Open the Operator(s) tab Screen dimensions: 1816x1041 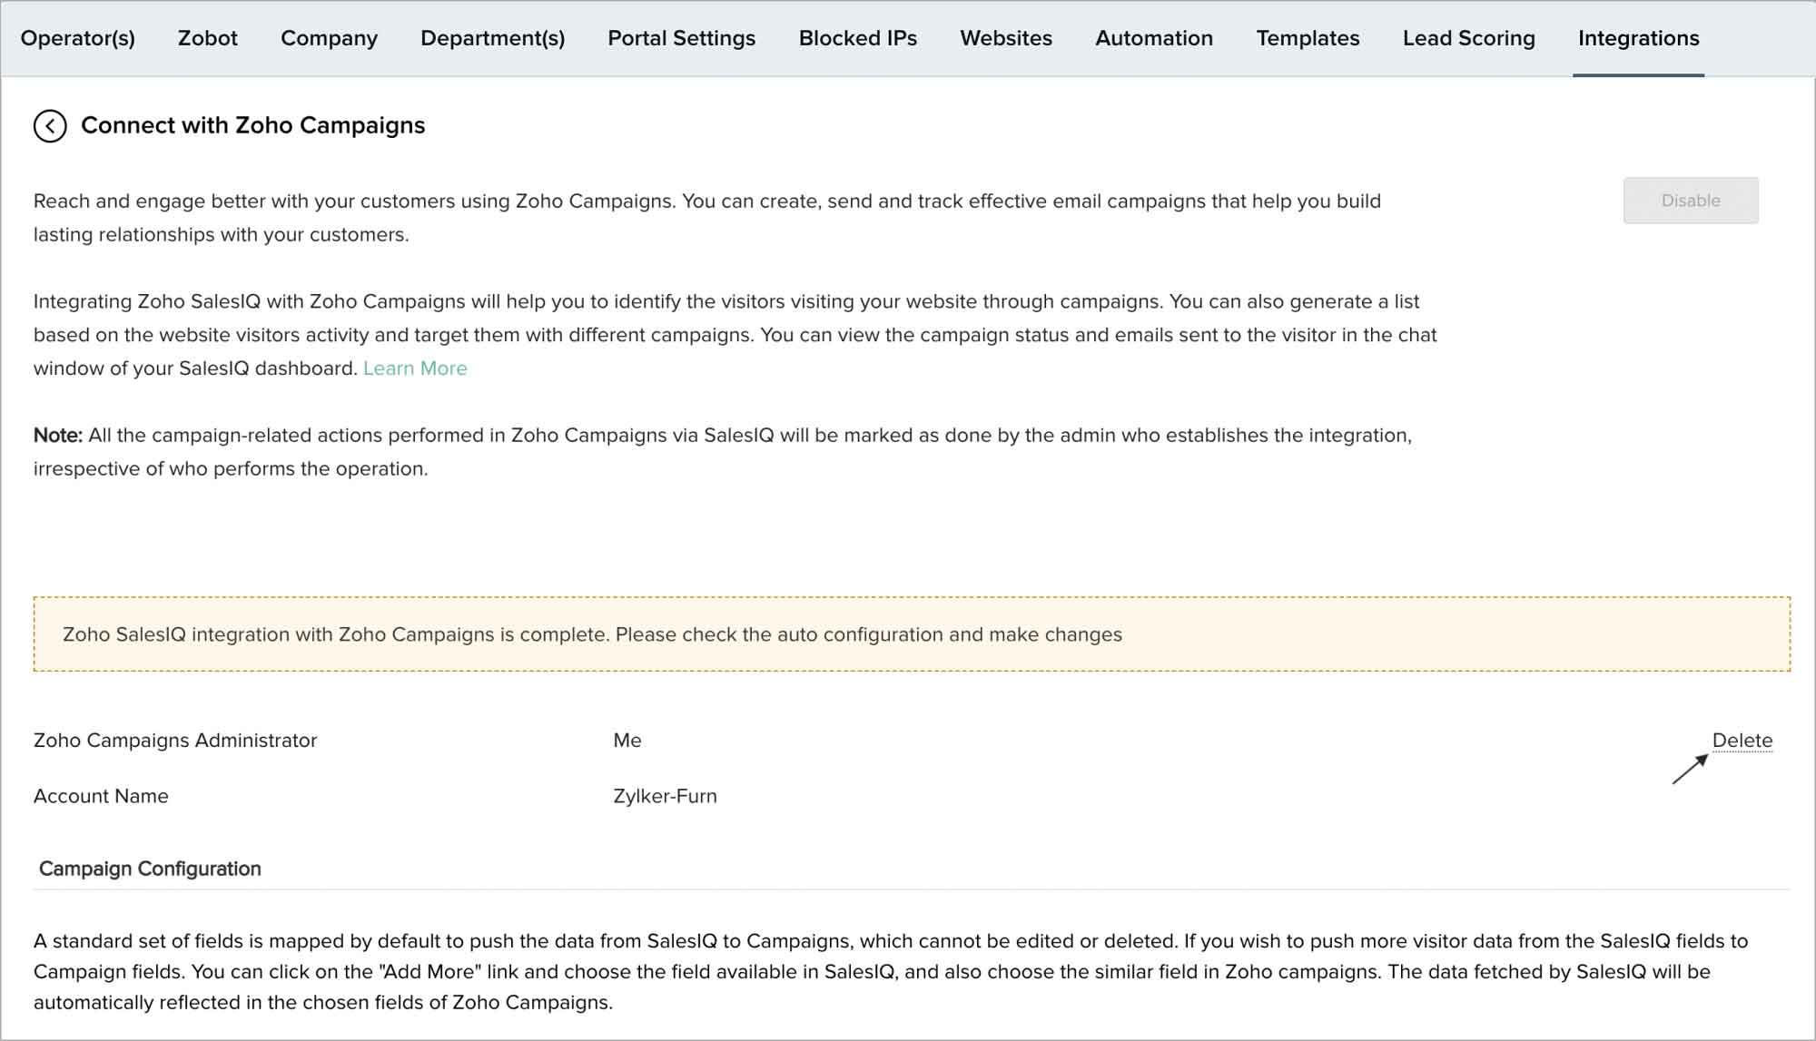coord(78,38)
